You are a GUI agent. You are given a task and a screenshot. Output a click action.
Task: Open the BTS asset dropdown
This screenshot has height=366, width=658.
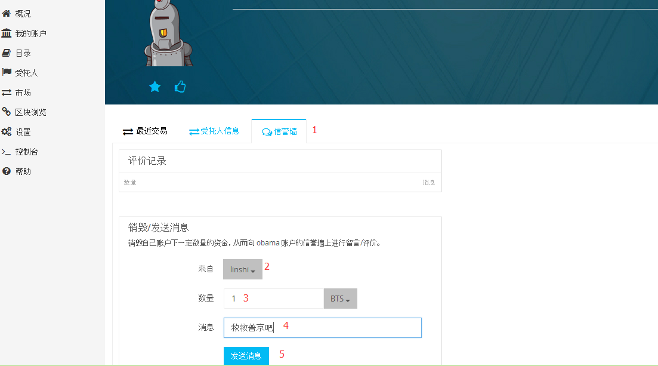click(340, 299)
